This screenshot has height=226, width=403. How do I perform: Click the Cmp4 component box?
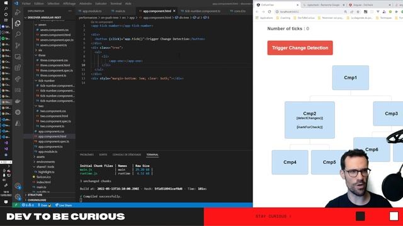pyautogui.click(x=290, y=162)
